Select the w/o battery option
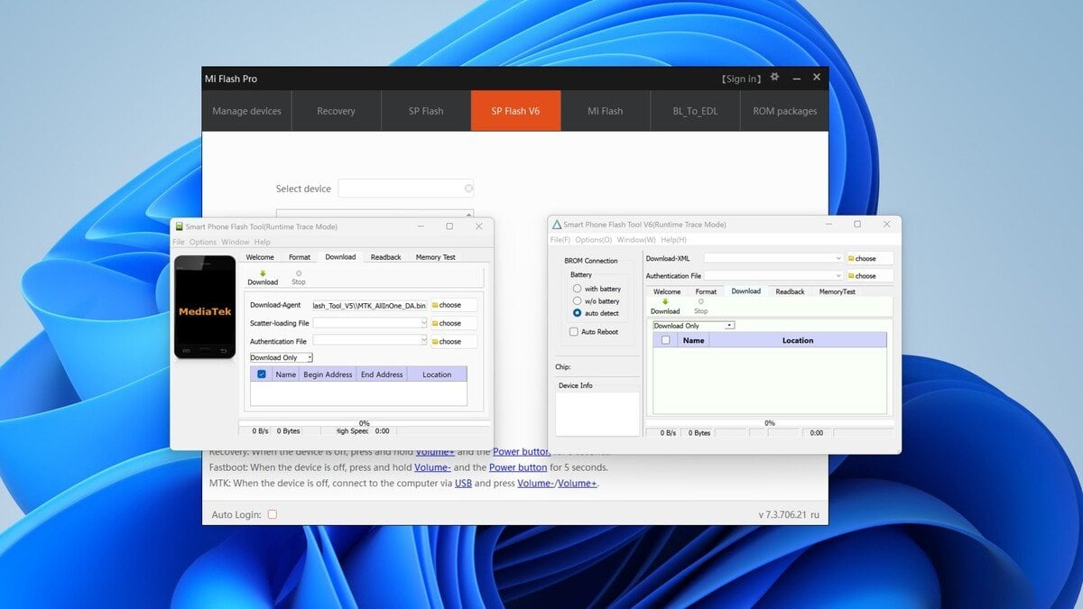 (x=577, y=300)
